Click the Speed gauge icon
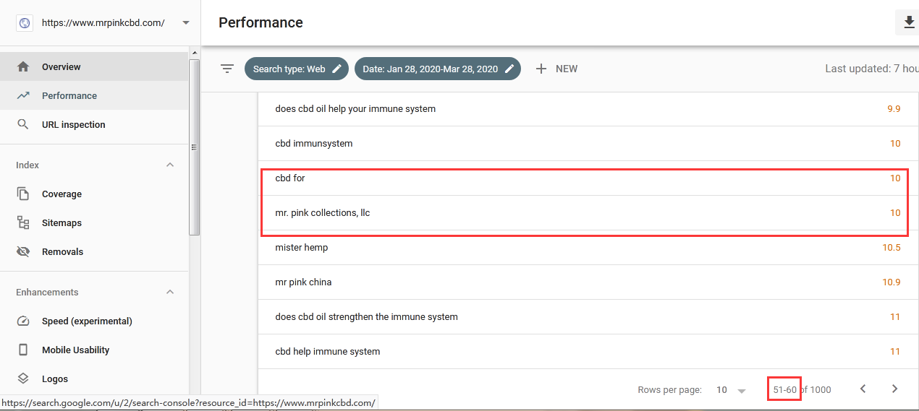This screenshot has width=919, height=411. tap(23, 321)
